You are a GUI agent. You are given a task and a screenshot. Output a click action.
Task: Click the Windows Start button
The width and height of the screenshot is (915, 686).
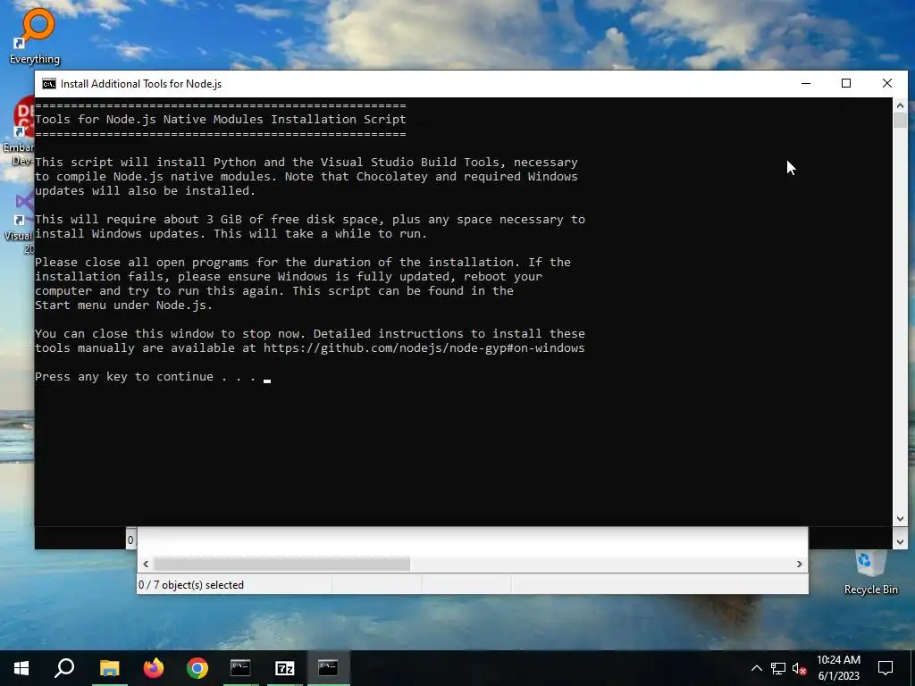pos(21,668)
